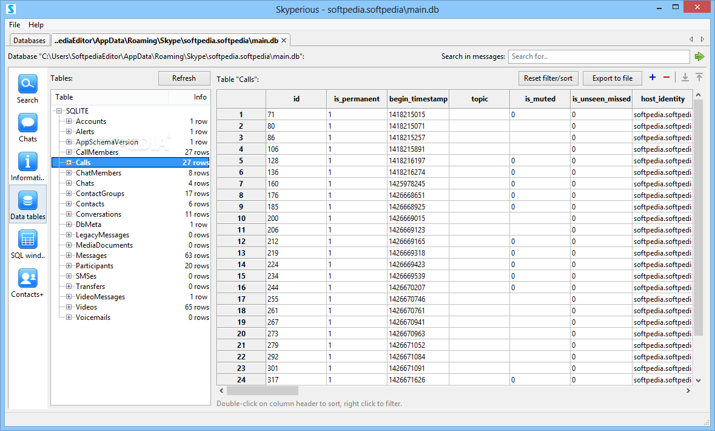The height and width of the screenshot is (431, 715).
Task: Click the go-to-top arrow toolbar icon
Action: point(699,78)
